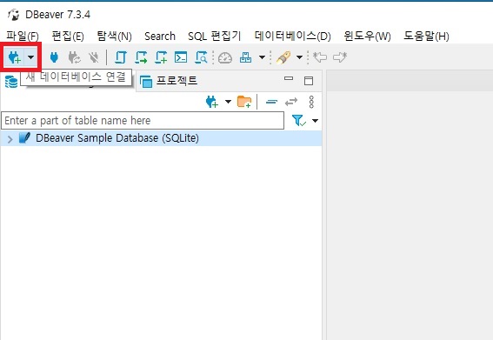Screen dimensions: 493x340
Task: Open the navigator view menu dots icon
Action: tap(311, 103)
